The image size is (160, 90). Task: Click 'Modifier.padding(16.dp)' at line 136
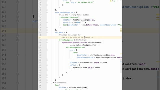84,20
